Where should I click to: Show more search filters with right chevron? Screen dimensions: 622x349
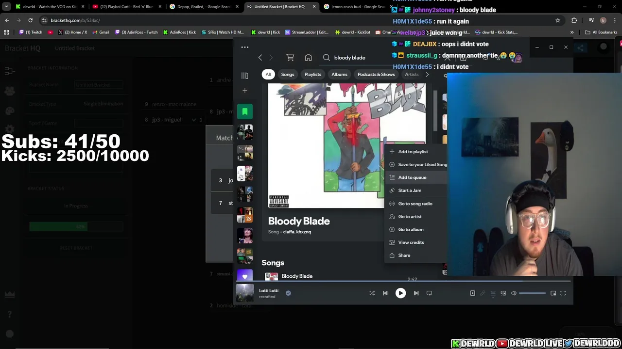click(x=427, y=74)
